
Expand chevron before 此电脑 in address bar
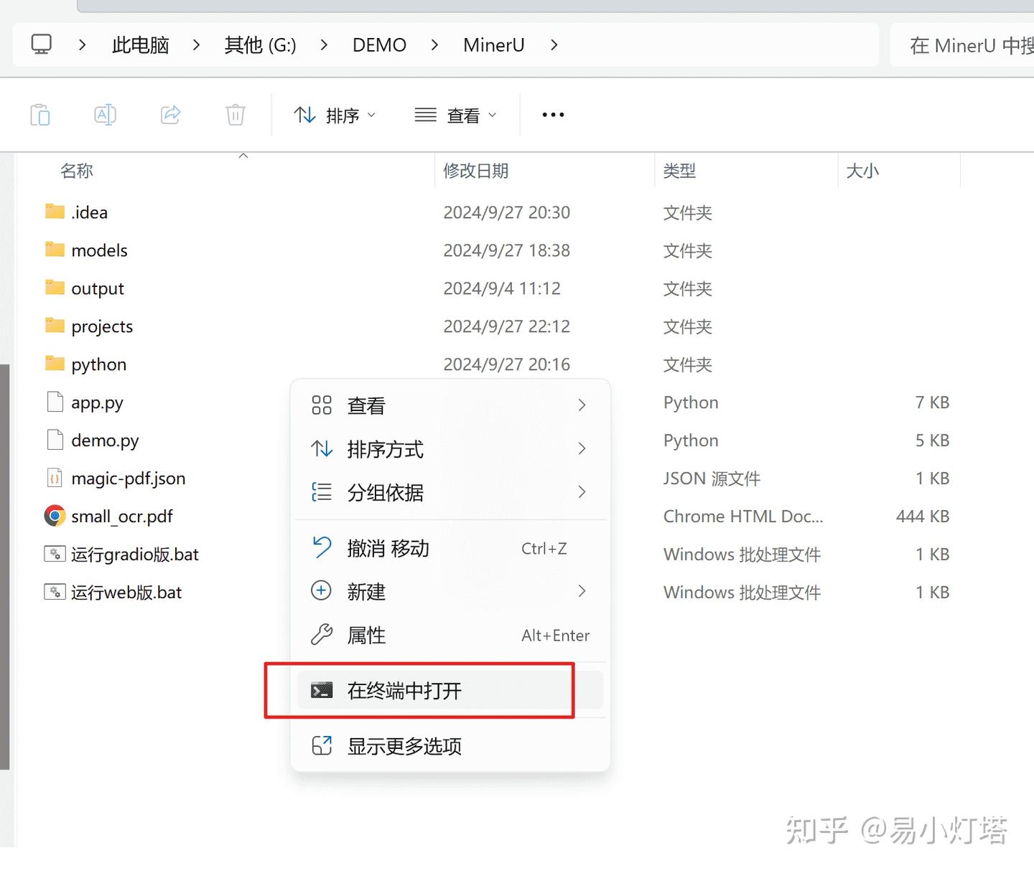[x=83, y=44]
